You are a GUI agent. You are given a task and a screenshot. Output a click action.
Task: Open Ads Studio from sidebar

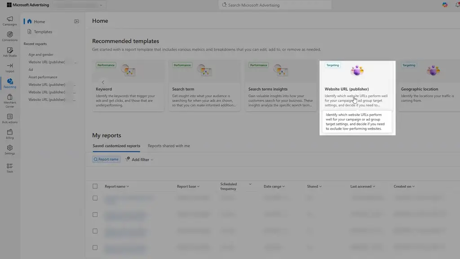(10, 52)
